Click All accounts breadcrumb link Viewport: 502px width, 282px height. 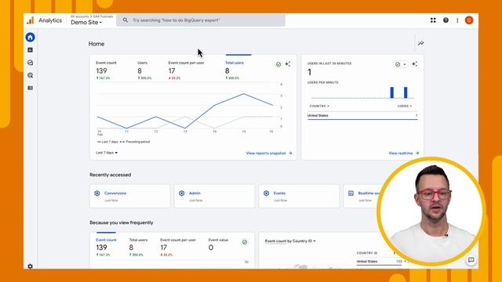(80, 16)
